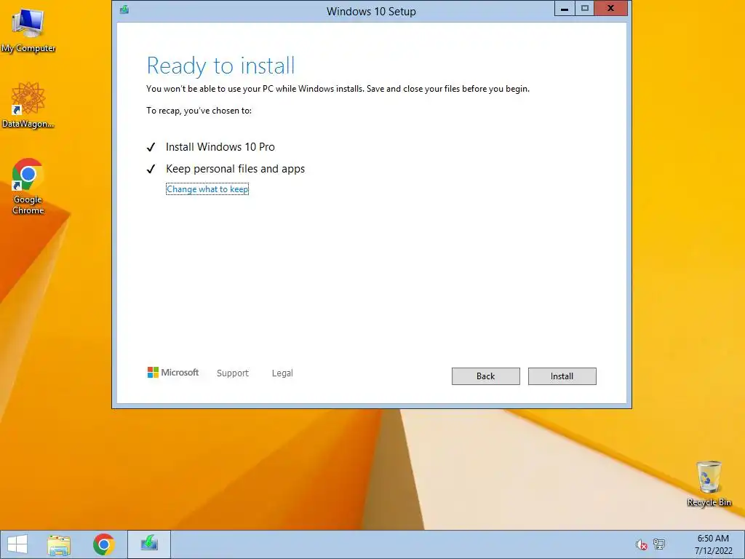Click the To recap, you've chosen to text
The height and width of the screenshot is (559, 745).
point(199,111)
